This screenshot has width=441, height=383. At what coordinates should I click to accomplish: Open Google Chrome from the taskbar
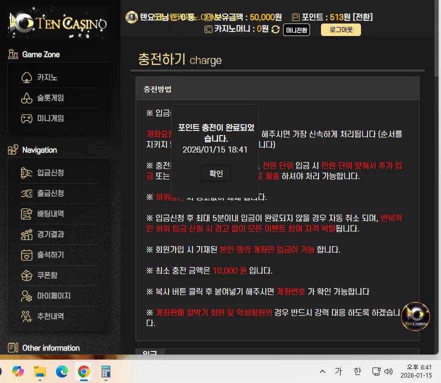(x=84, y=372)
